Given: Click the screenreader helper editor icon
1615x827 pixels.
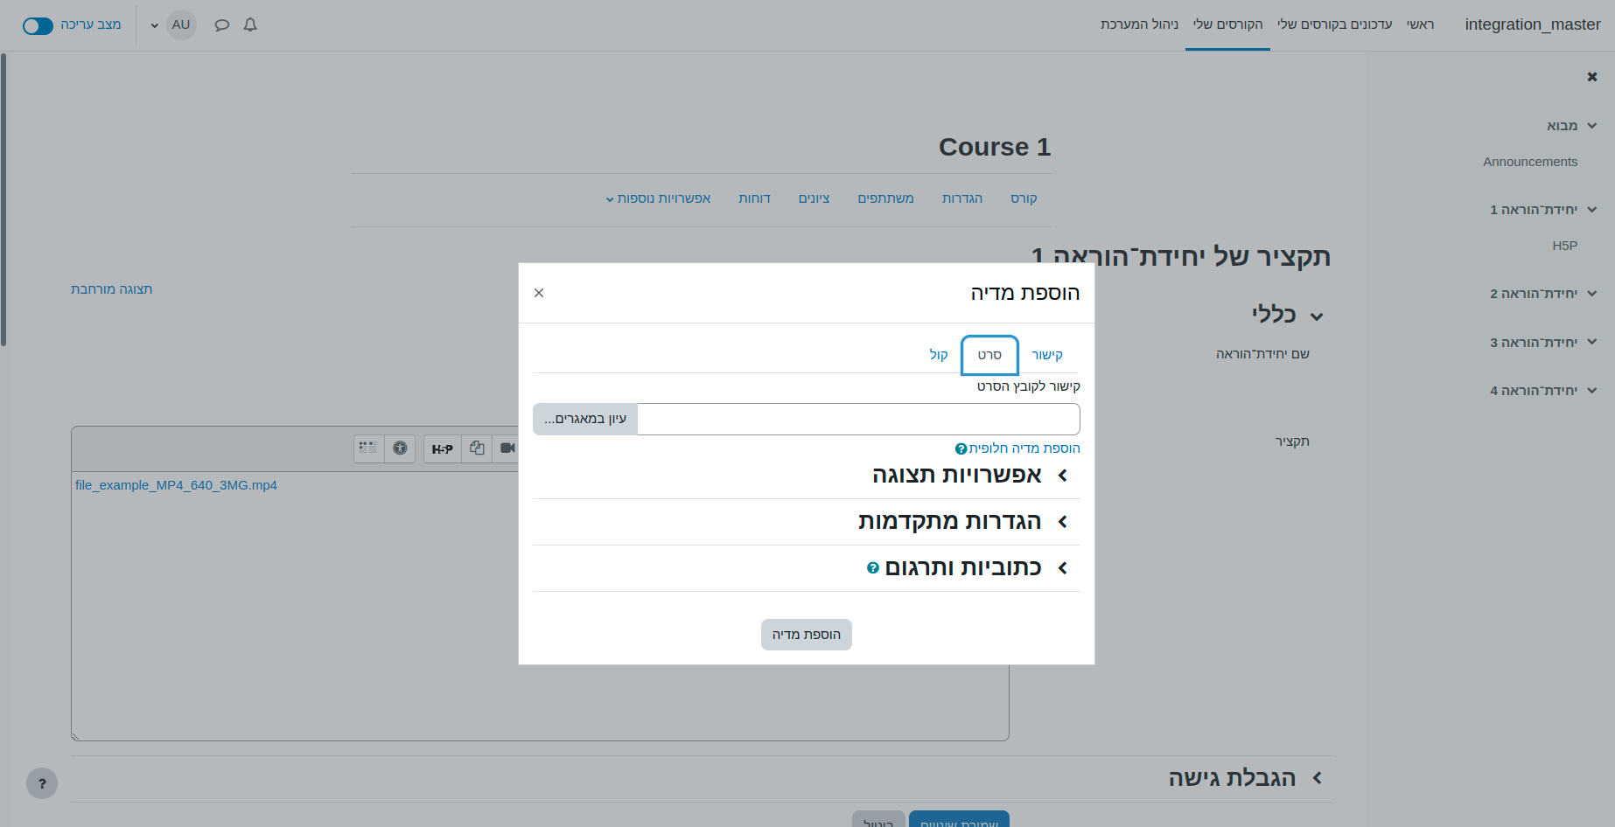Looking at the screenshot, I should click(368, 448).
